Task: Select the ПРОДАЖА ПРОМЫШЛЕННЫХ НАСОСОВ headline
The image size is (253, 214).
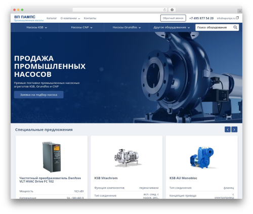Action: click(x=50, y=66)
